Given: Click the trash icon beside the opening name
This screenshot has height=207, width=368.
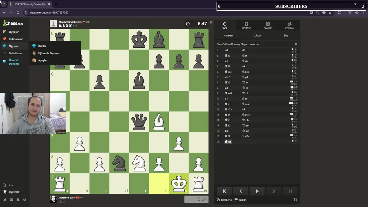Looking at the screenshot, I should [x=296, y=44].
